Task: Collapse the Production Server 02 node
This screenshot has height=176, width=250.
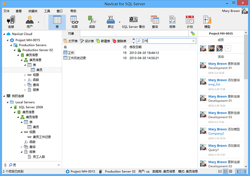Action: tap(15, 50)
